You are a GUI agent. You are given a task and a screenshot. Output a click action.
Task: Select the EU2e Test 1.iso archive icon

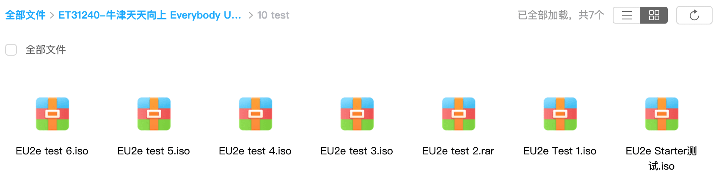click(x=560, y=114)
